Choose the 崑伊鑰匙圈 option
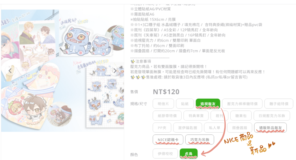The height and width of the screenshot is (160, 296). tap(187, 128)
